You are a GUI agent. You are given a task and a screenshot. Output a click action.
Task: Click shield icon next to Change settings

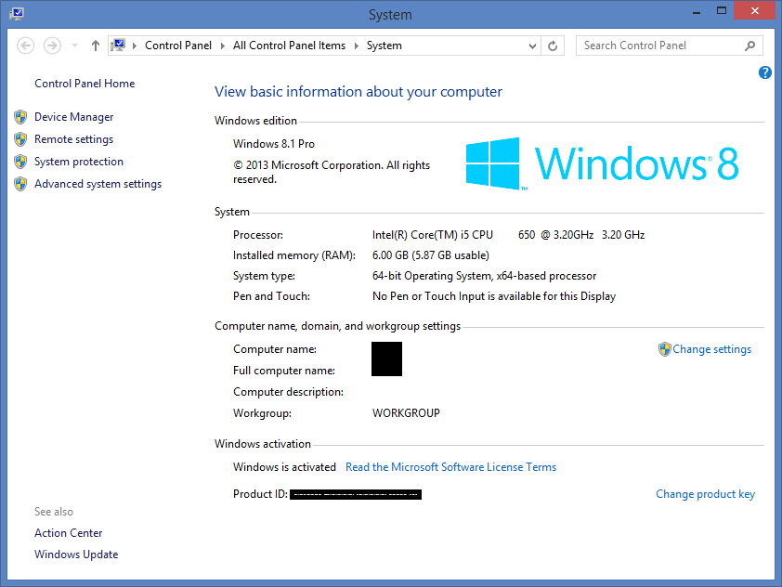click(664, 349)
